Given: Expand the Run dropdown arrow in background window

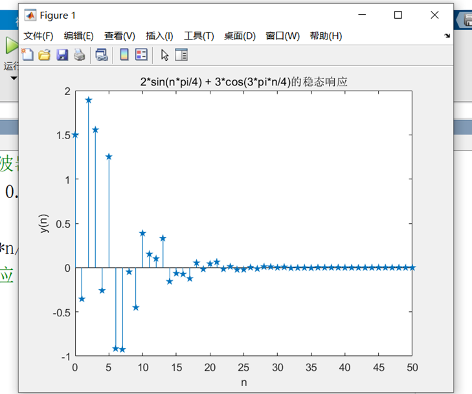Looking at the screenshot, I should [14, 78].
